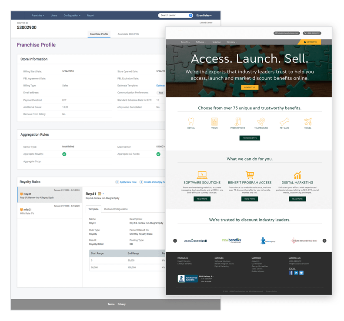Click the Start Range column header

97,253
